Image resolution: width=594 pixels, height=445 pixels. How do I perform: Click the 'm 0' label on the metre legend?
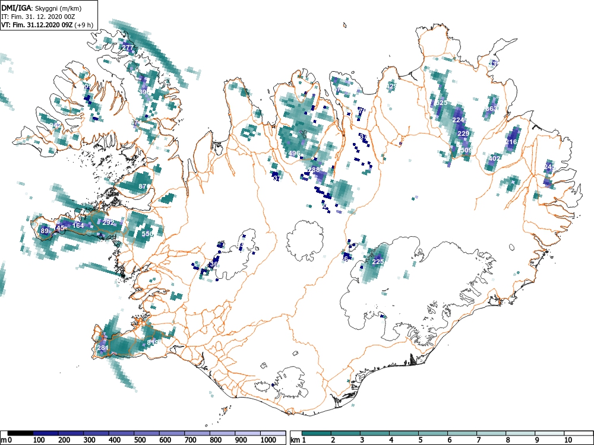click(6, 440)
